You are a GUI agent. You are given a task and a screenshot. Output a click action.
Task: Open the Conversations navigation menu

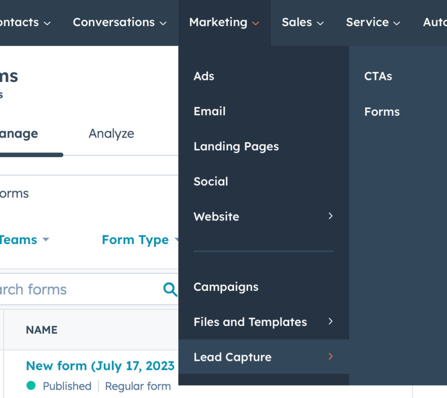(x=119, y=23)
